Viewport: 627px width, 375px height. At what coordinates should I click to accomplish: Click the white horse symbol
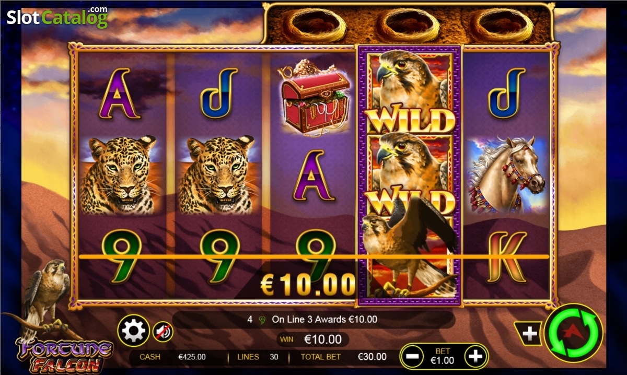click(x=506, y=174)
